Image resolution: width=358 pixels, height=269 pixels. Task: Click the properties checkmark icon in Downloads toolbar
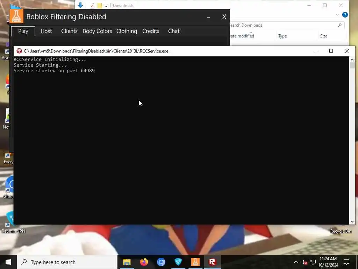(92, 6)
